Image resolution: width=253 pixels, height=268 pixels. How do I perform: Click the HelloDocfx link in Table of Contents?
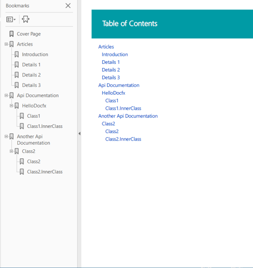click(x=113, y=93)
